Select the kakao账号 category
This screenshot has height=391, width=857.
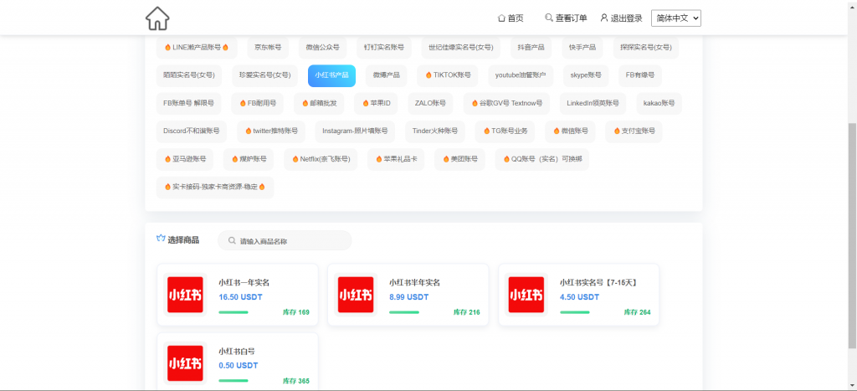pos(659,103)
